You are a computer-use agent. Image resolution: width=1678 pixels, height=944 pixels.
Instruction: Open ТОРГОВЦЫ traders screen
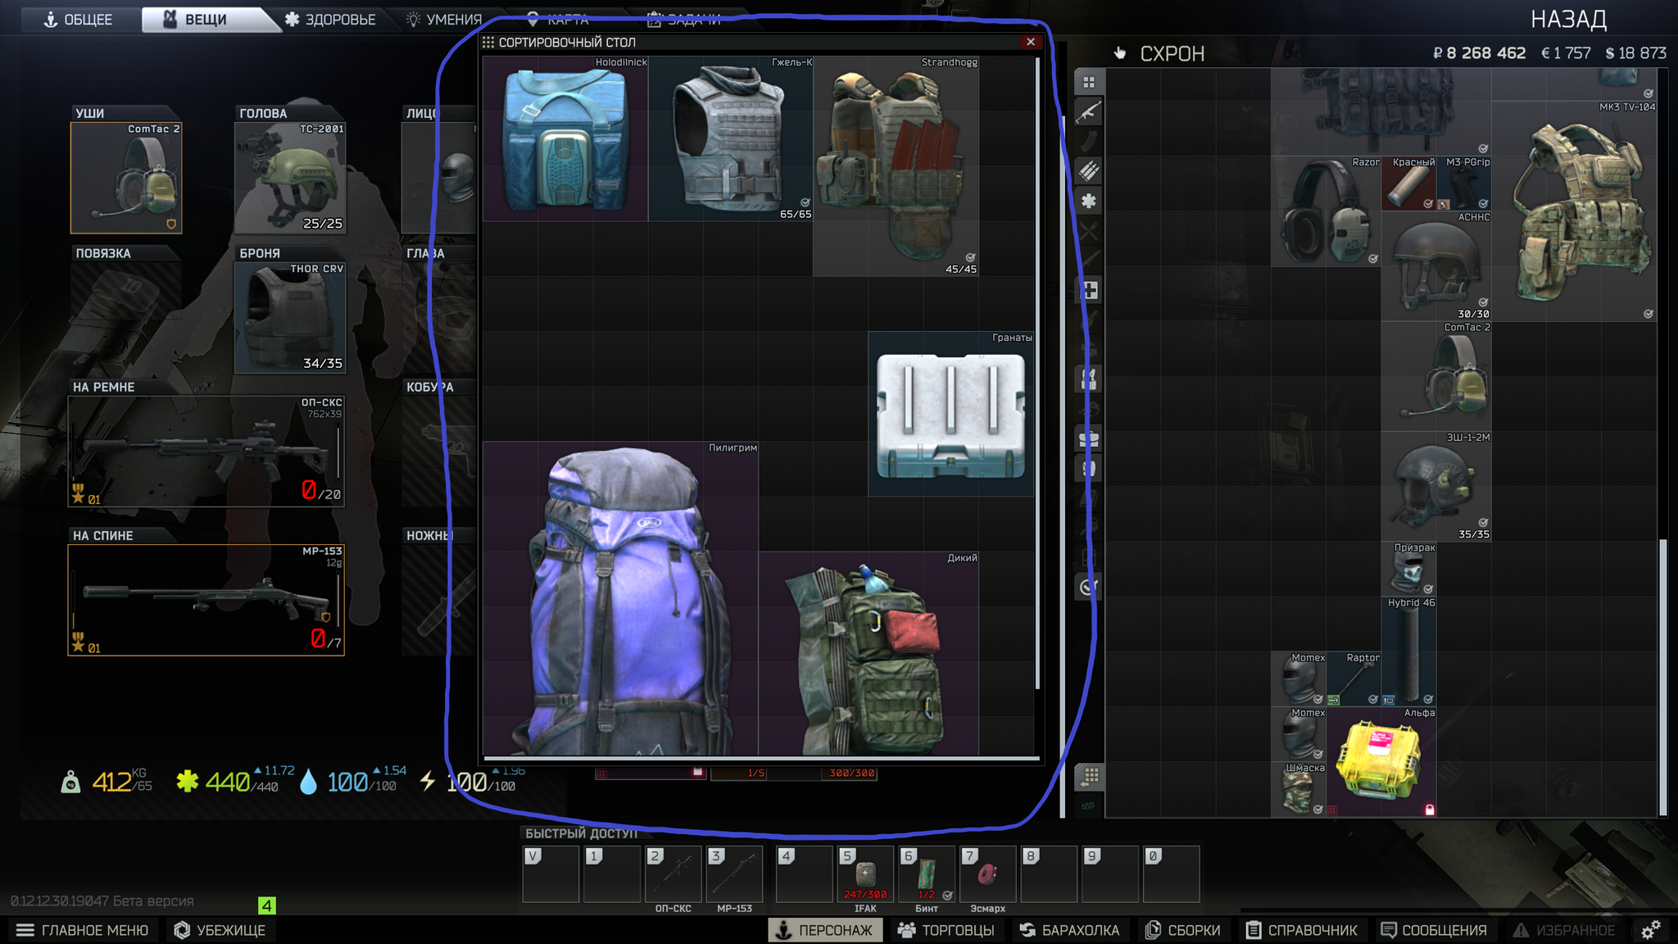946,930
